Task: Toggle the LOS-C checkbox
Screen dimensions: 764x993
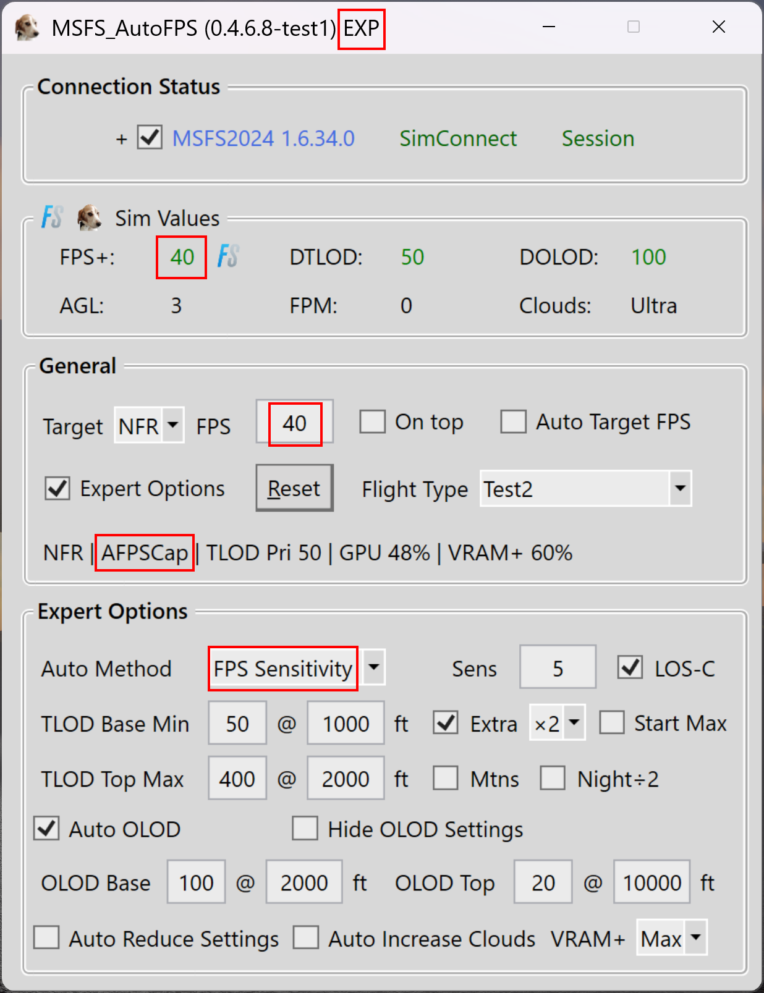Action: 630,667
